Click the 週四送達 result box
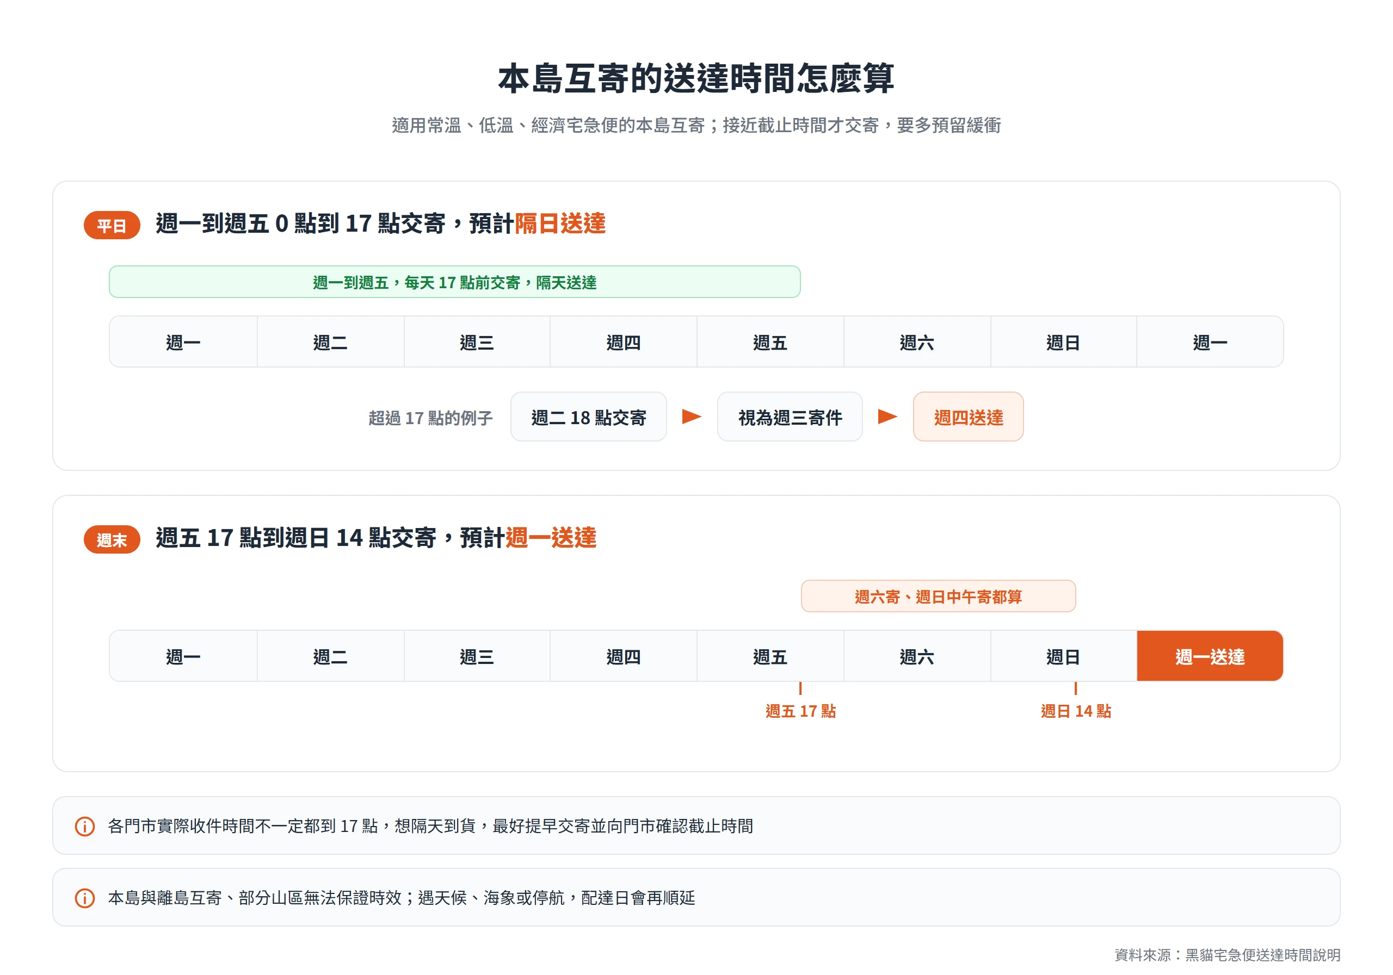The height and width of the screenshot is (975, 1393). click(x=969, y=417)
